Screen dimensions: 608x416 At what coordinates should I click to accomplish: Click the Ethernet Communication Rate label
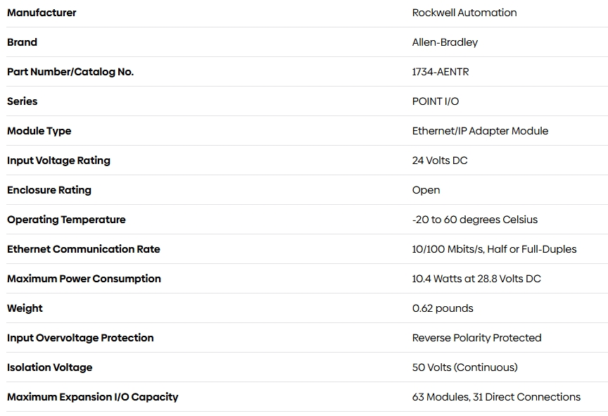83,249
